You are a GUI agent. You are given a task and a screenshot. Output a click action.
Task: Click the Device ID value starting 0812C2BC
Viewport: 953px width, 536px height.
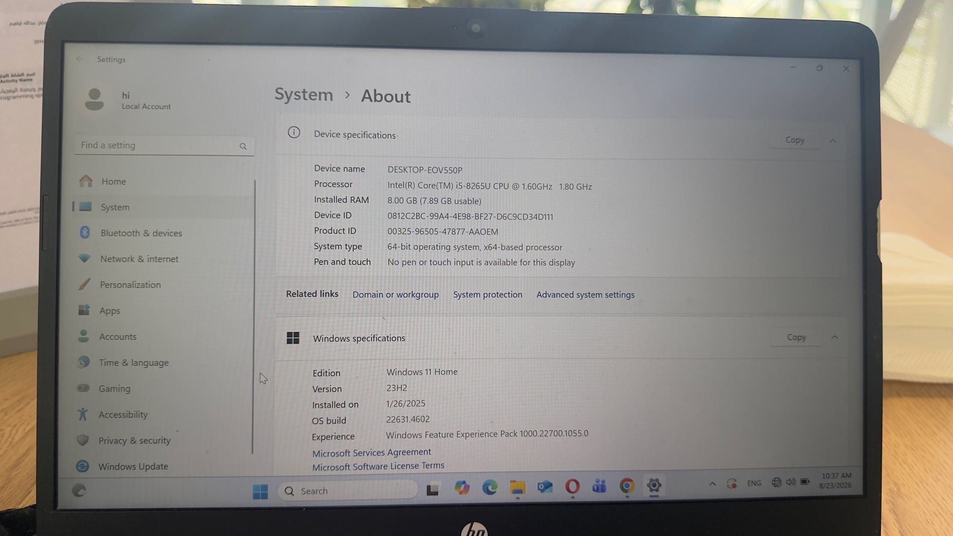tap(470, 216)
